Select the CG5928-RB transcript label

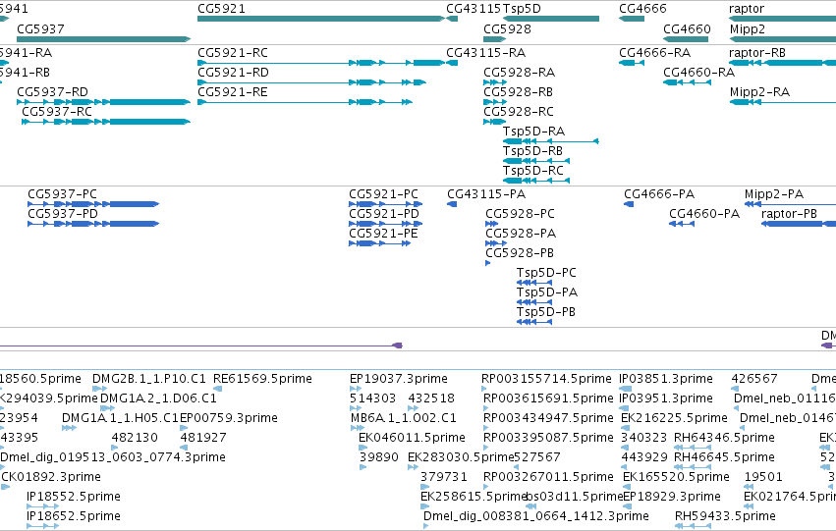click(519, 92)
